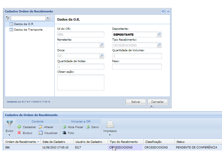Open Remetente search magnifier
Viewport: 222px width, 154px height.
pos(102,45)
